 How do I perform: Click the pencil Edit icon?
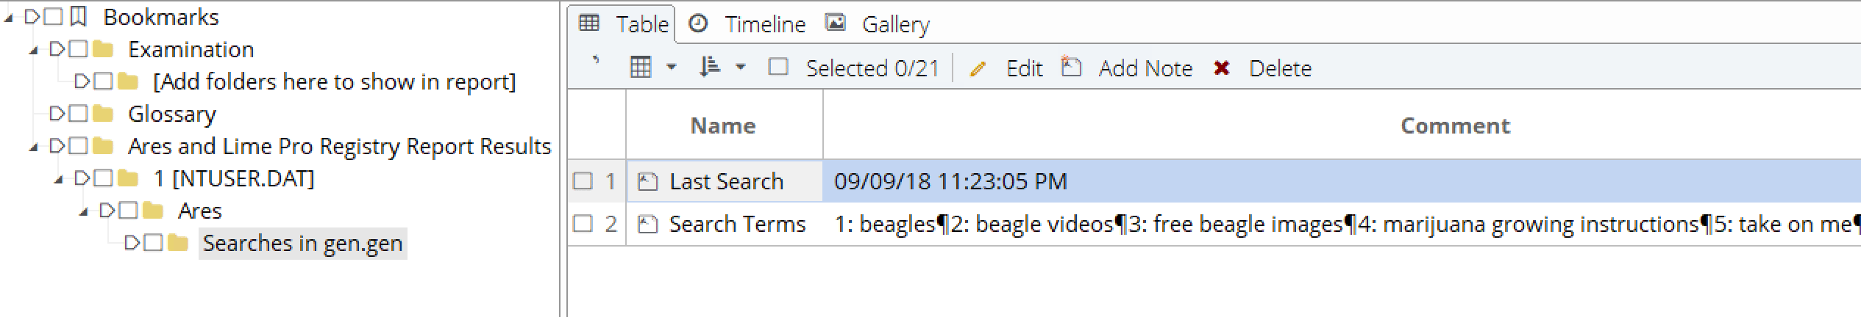point(978,69)
